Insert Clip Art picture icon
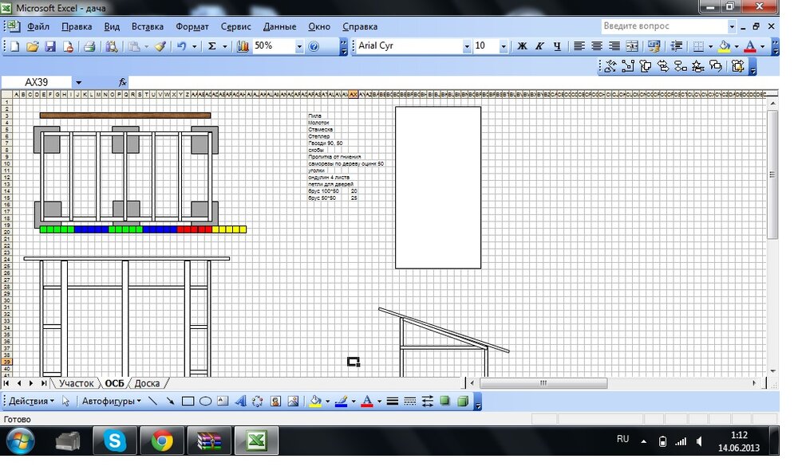 point(275,401)
